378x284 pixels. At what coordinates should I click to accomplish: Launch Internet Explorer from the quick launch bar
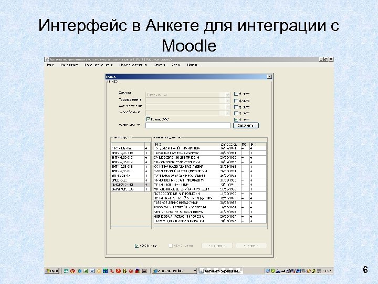click(79, 271)
